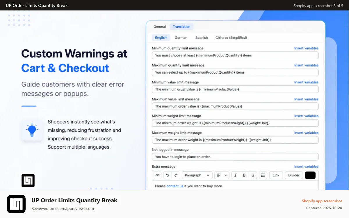
Task: Edit the Maximum value limit message field
Action: pyautogui.click(x=235, y=106)
